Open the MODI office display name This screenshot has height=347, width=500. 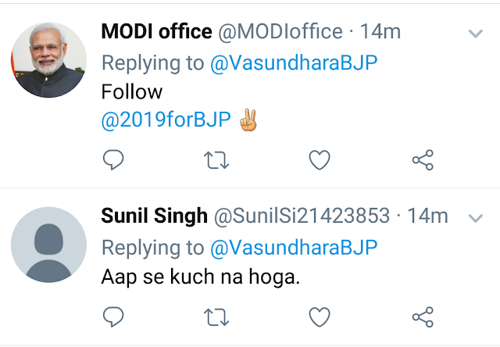coord(156,31)
